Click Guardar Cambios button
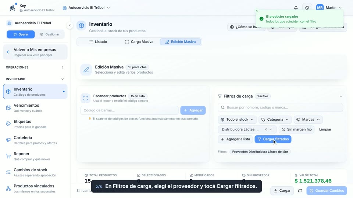This screenshot has width=353, height=198. coord(327,191)
